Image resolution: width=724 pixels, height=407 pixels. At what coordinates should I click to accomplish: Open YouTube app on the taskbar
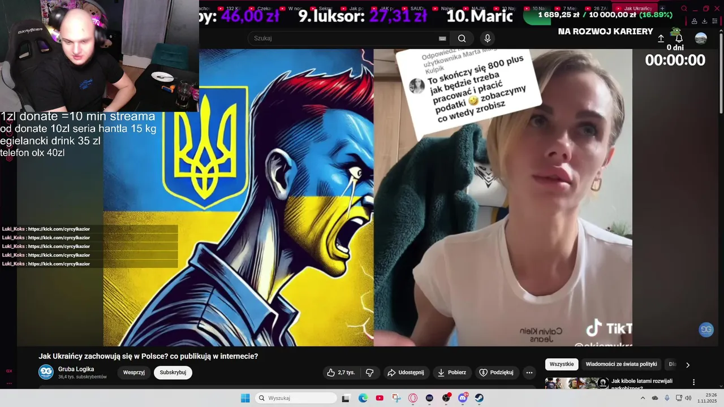click(380, 398)
